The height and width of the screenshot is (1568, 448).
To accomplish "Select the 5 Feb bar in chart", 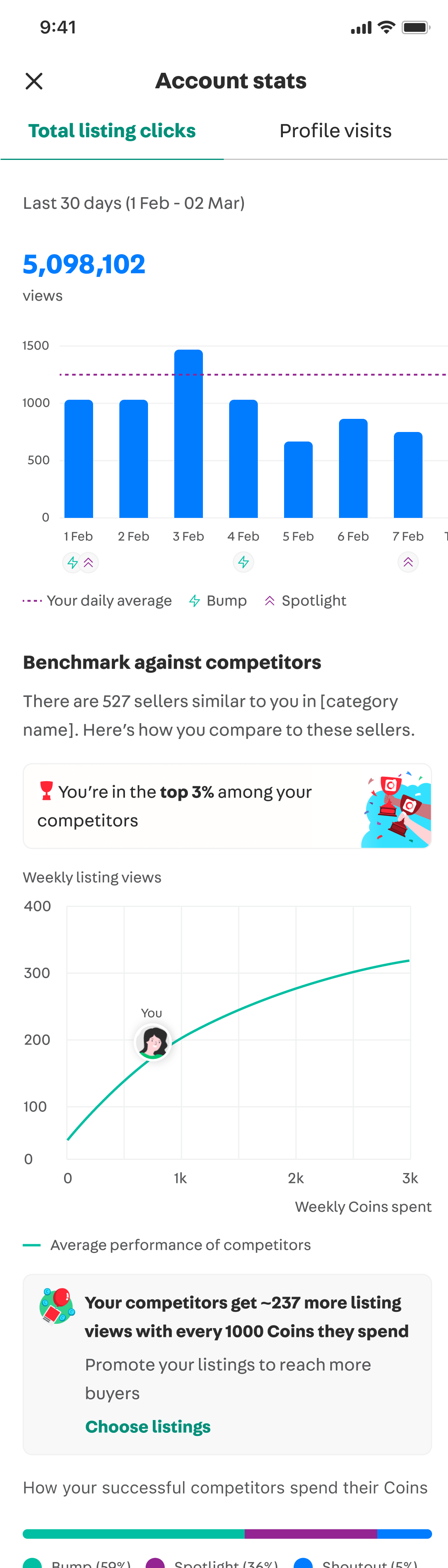I will (298, 480).
